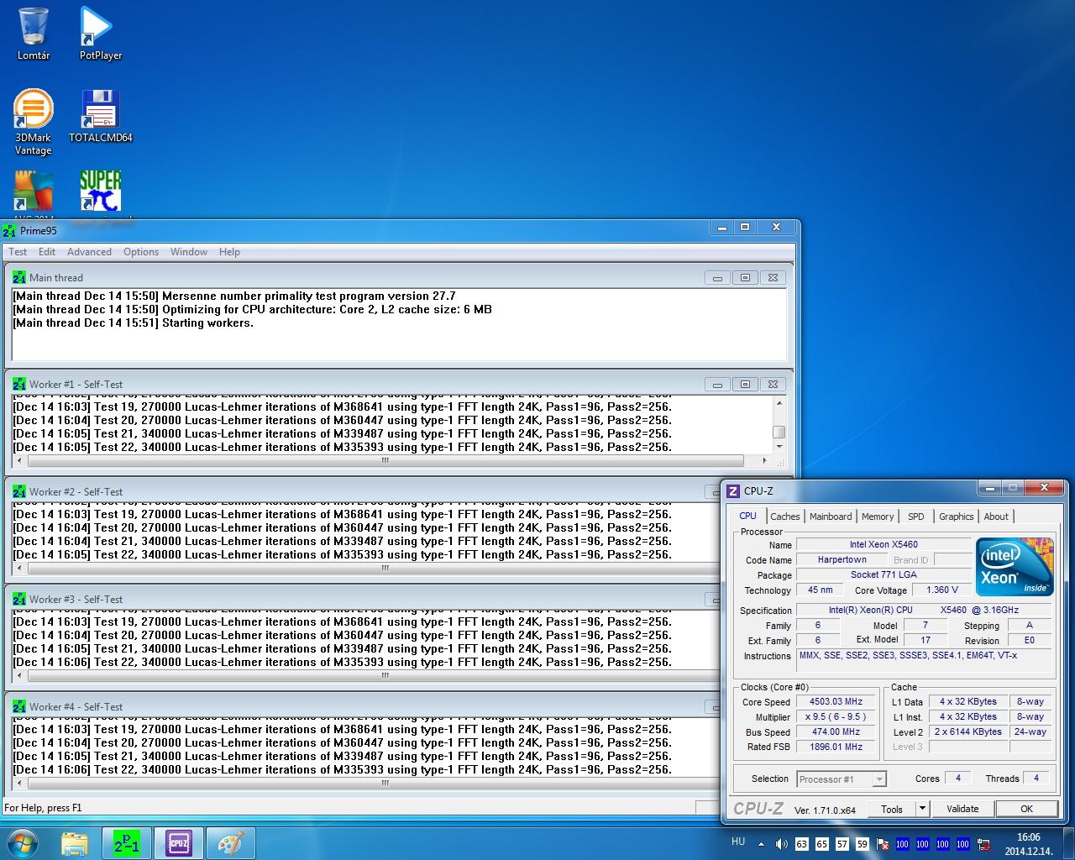Click the Bus Speed value 474.00 MHz

pyautogui.click(x=836, y=732)
